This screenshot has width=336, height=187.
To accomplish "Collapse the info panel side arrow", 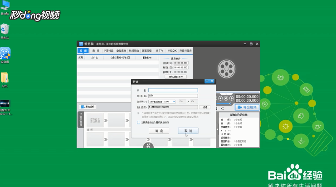I will (217, 129).
